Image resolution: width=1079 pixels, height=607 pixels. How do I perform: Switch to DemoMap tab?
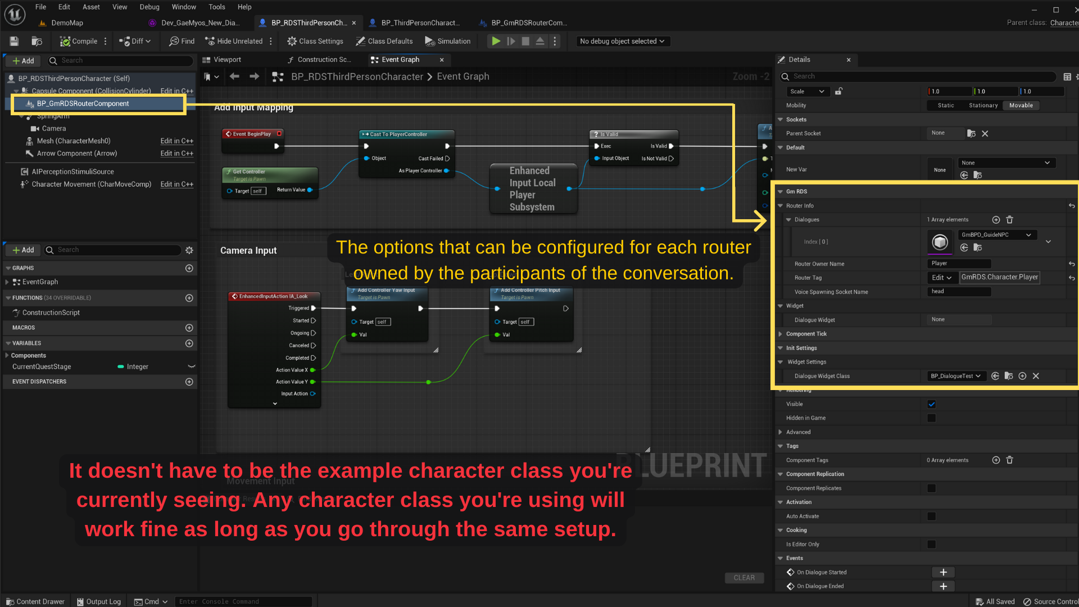tap(66, 23)
